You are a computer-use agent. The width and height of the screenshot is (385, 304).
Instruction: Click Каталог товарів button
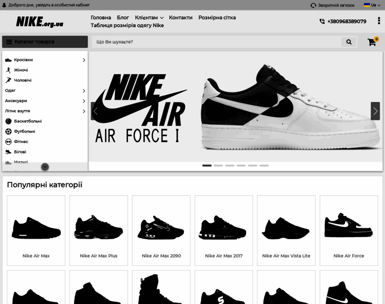[x=45, y=42]
